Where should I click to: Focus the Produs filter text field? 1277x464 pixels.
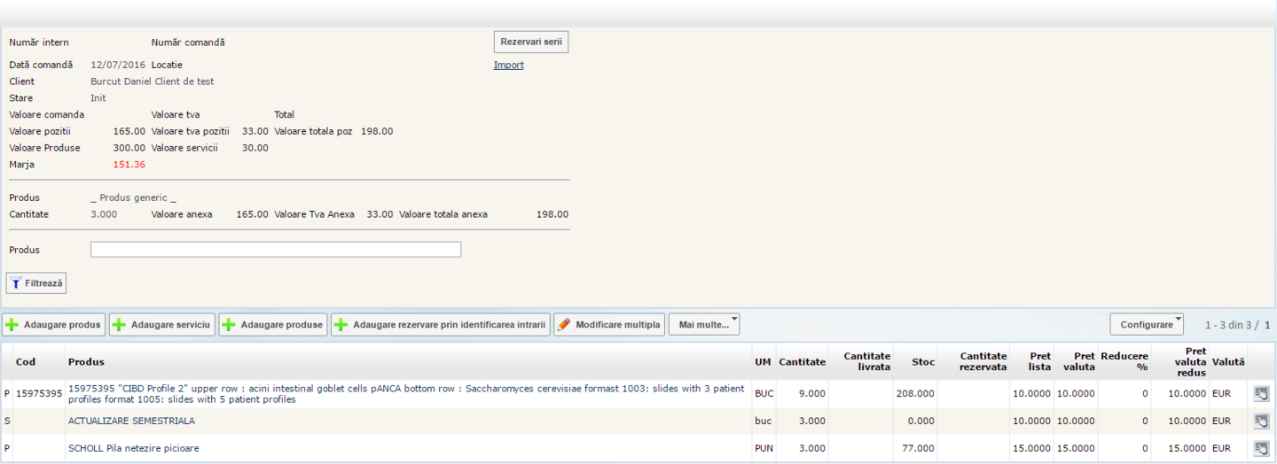(x=276, y=250)
